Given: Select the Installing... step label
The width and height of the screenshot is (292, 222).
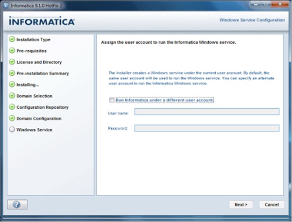Looking at the screenshot, I should tap(28, 85).
